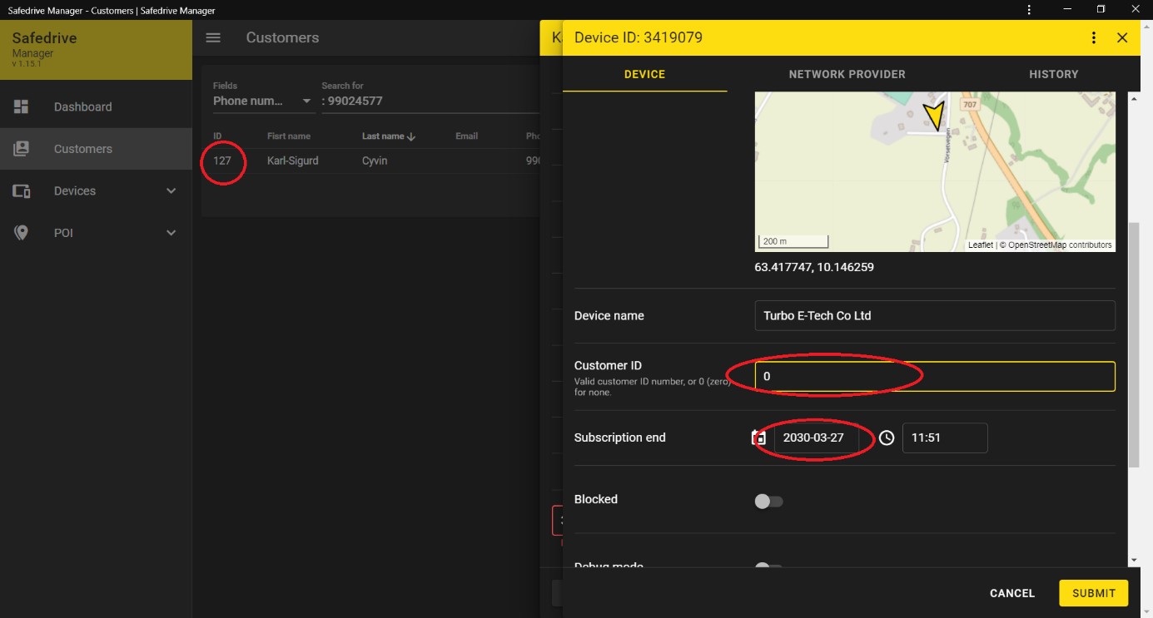Image resolution: width=1153 pixels, height=618 pixels.
Task: Open the subscription end calendar picker
Action: pos(758,438)
